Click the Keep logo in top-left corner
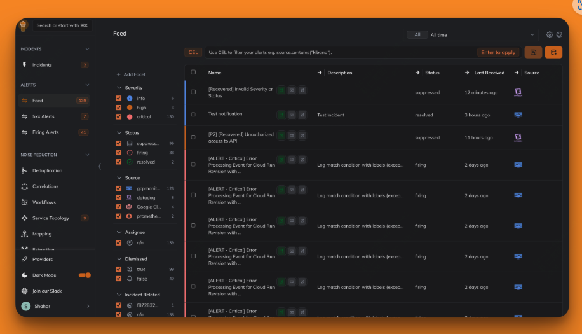Image resolution: width=582 pixels, height=334 pixels. pos(24,25)
